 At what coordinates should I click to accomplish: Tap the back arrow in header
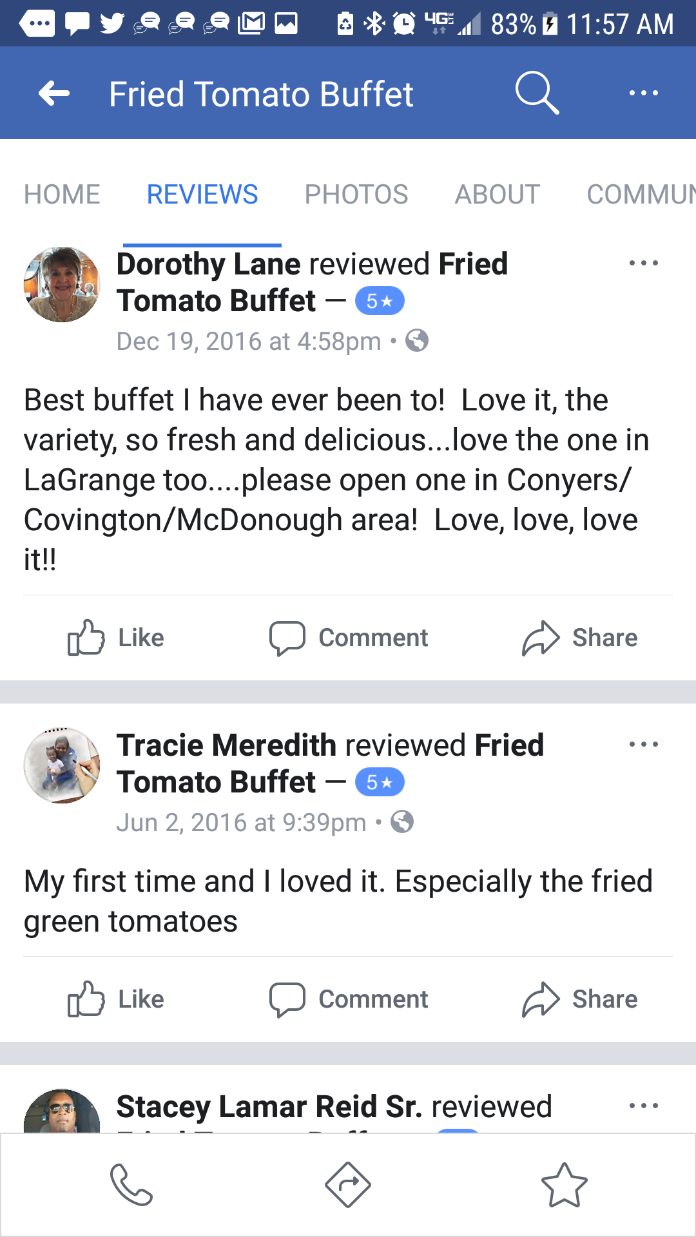(x=54, y=93)
